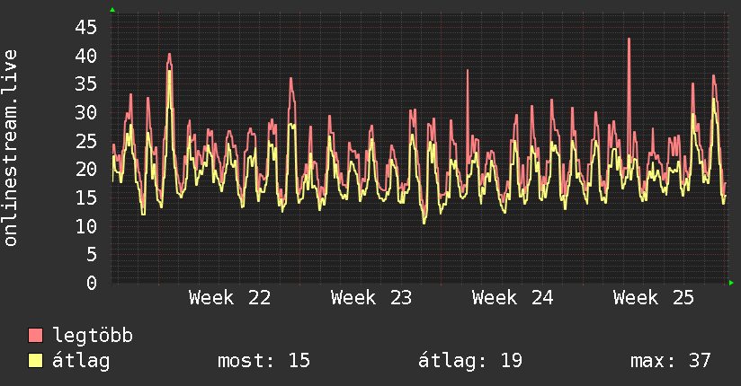This screenshot has height=386, width=741.
Task: Click the green arrow ending the x-axis
Action: (x=731, y=283)
